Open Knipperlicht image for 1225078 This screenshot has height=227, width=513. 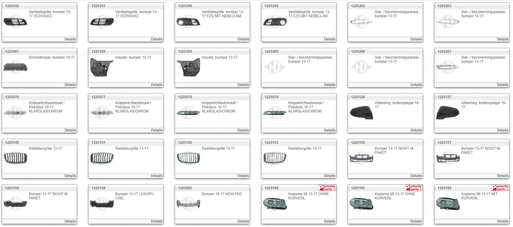[188, 113]
